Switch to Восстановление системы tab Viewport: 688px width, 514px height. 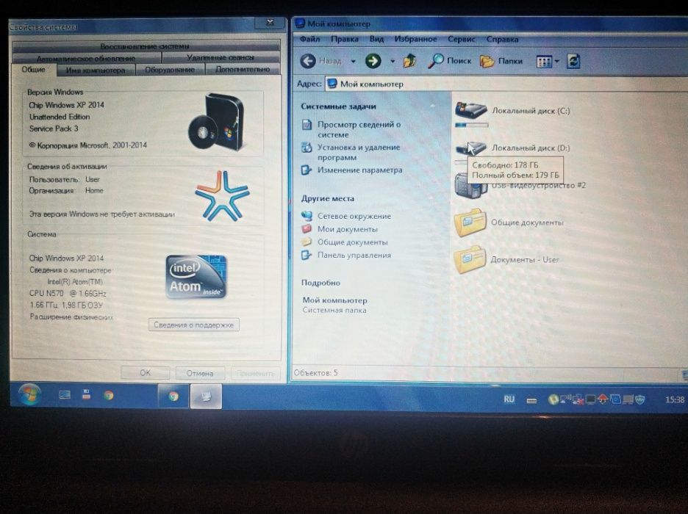point(146,46)
